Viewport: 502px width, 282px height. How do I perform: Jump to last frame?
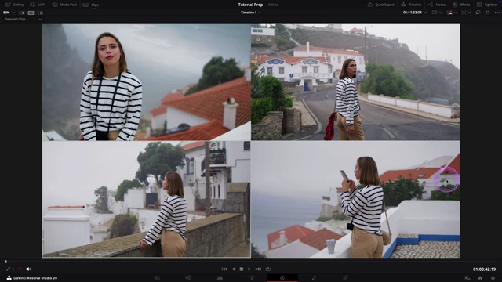[258, 269]
